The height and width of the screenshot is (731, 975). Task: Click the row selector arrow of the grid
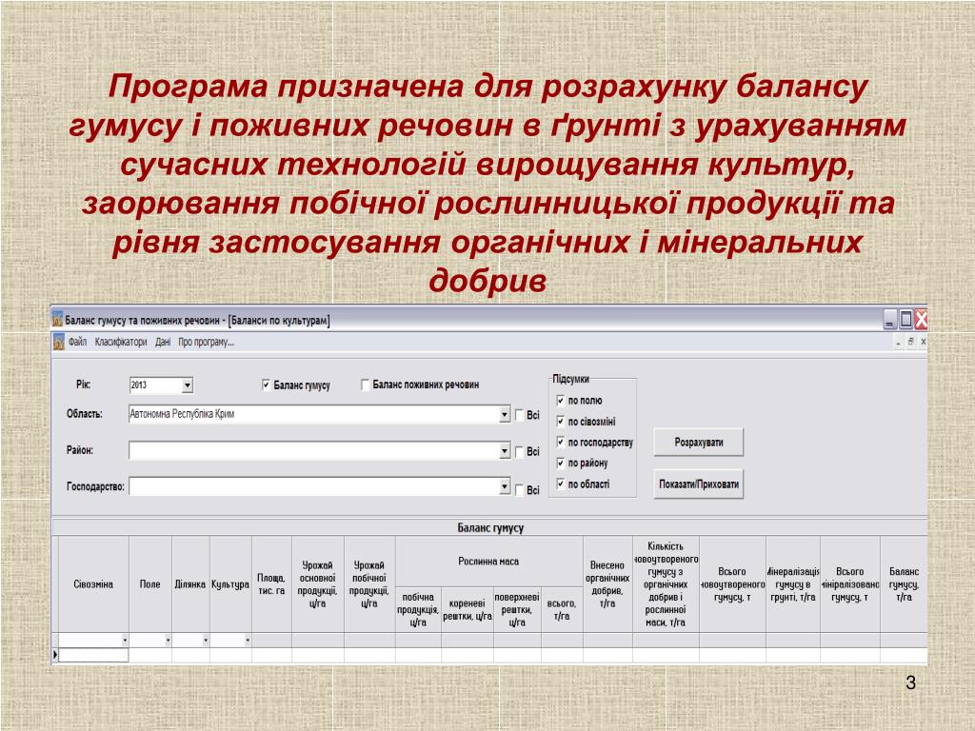[x=55, y=655]
